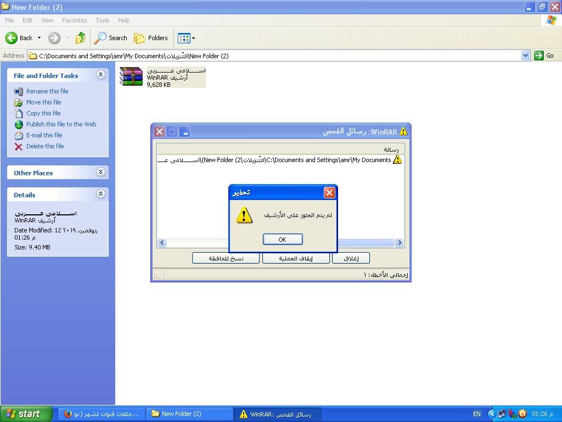The image size is (562, 422).
Task: Minimize the WinRAR diagnostic messages window
Action: (184, 132)
